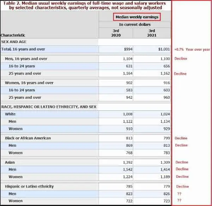Click 'RACE, HISPANIC OR LATINO ETHNICITY, AND SEX' heading
This screenshot has width=212, height=206.
pyautogui.click(x=49, y=107)
